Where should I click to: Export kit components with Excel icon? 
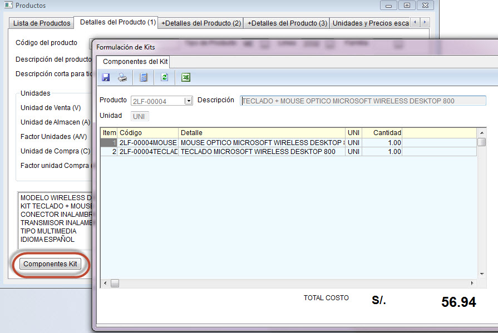[x=186, y=77]
